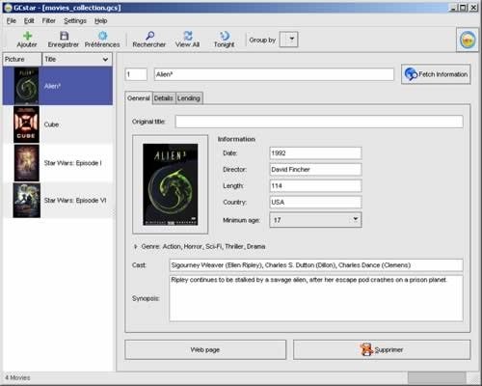Click the Picture column header

22,59
